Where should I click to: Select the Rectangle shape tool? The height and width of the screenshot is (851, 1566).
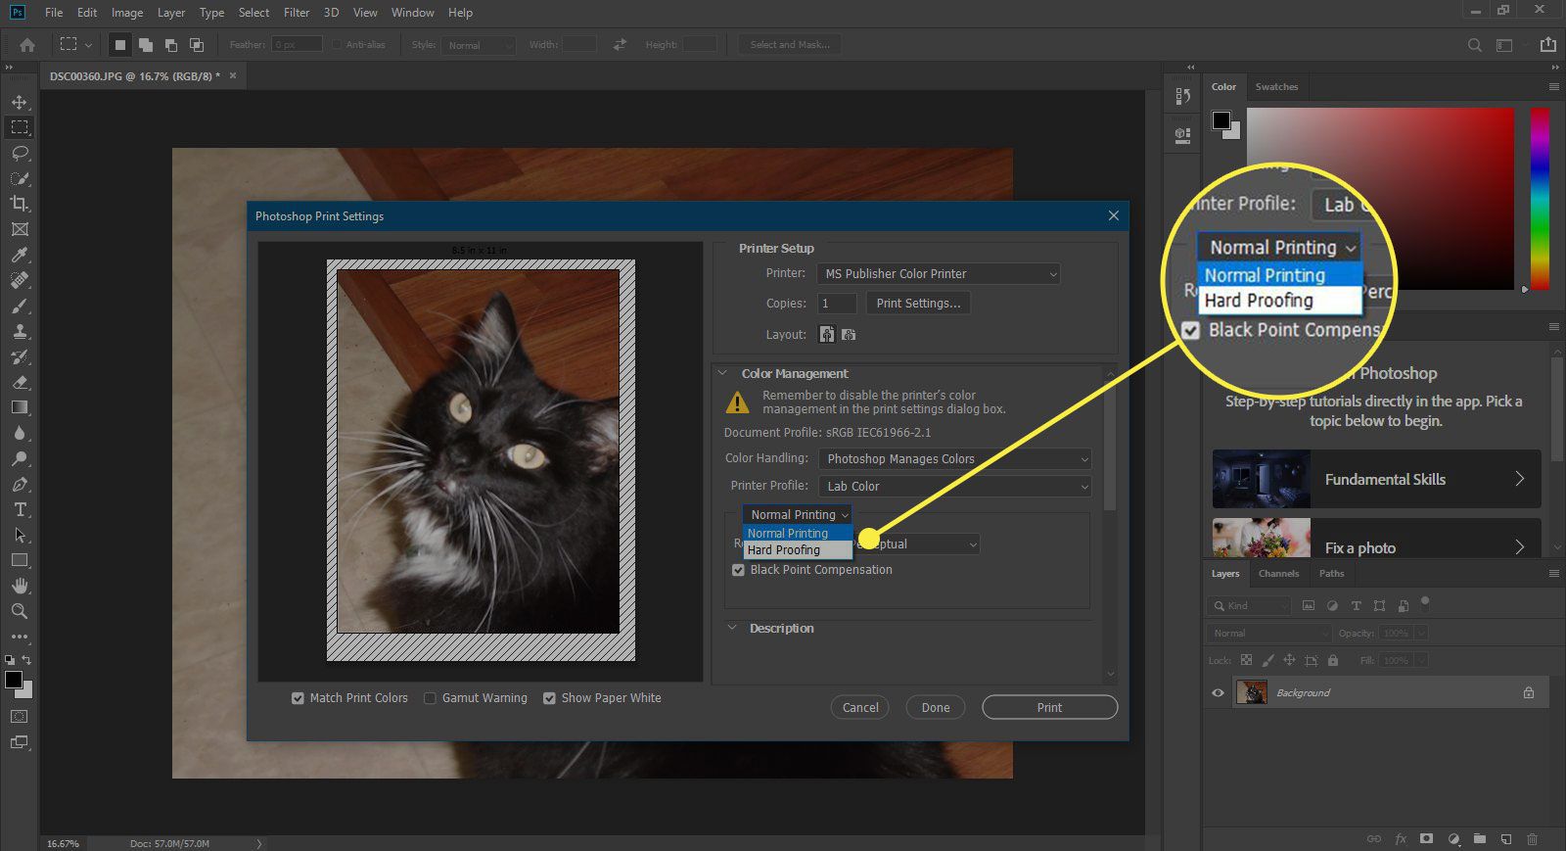click(x=19, y=560)
